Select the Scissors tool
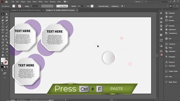Viewport: 180px width, 101px height. 7,30
